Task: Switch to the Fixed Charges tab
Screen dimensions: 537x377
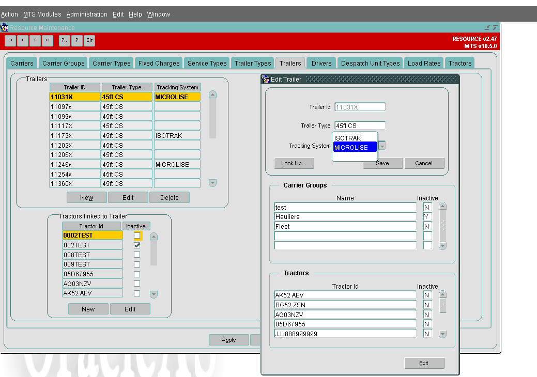Action: [x=159, y=64]
